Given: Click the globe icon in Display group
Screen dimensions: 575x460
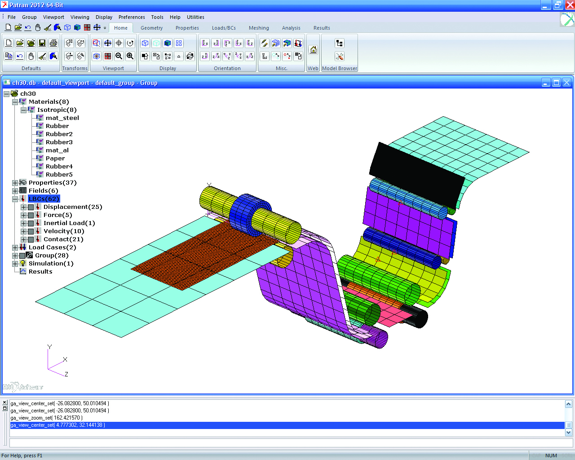Looking at the screenshot, I should 190,56.
